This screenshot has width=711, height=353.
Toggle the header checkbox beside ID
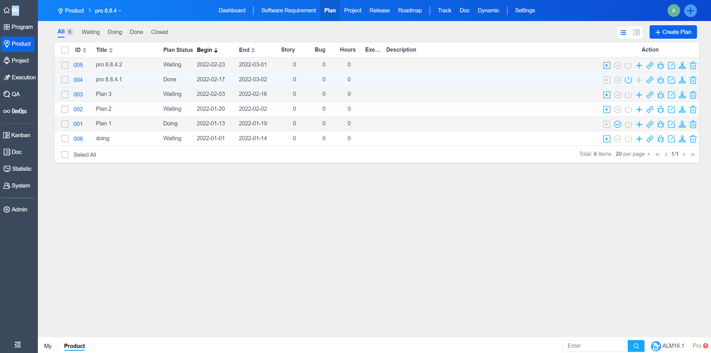(65, 50)
